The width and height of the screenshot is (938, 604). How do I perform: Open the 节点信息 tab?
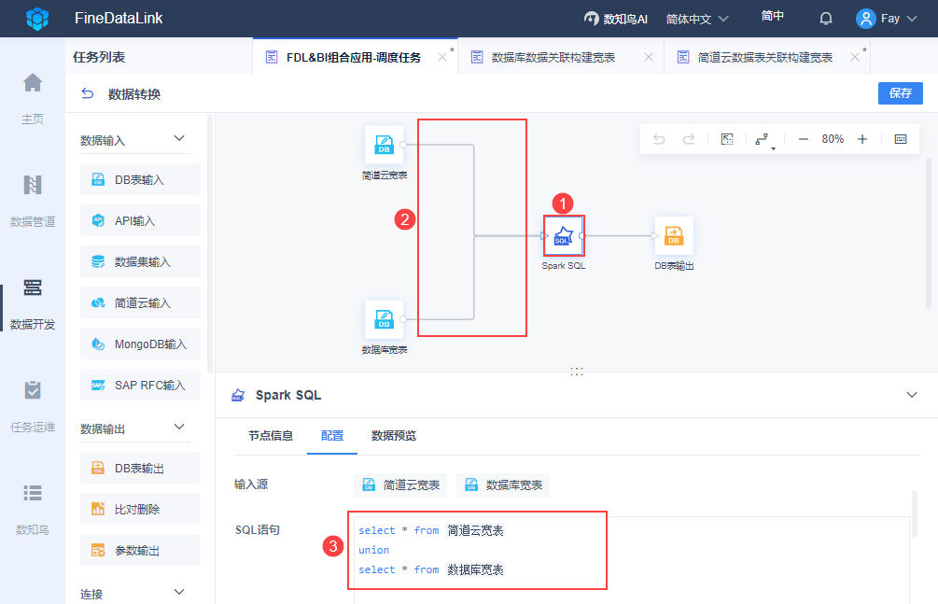pyautogui.click(x=271, y=436)
